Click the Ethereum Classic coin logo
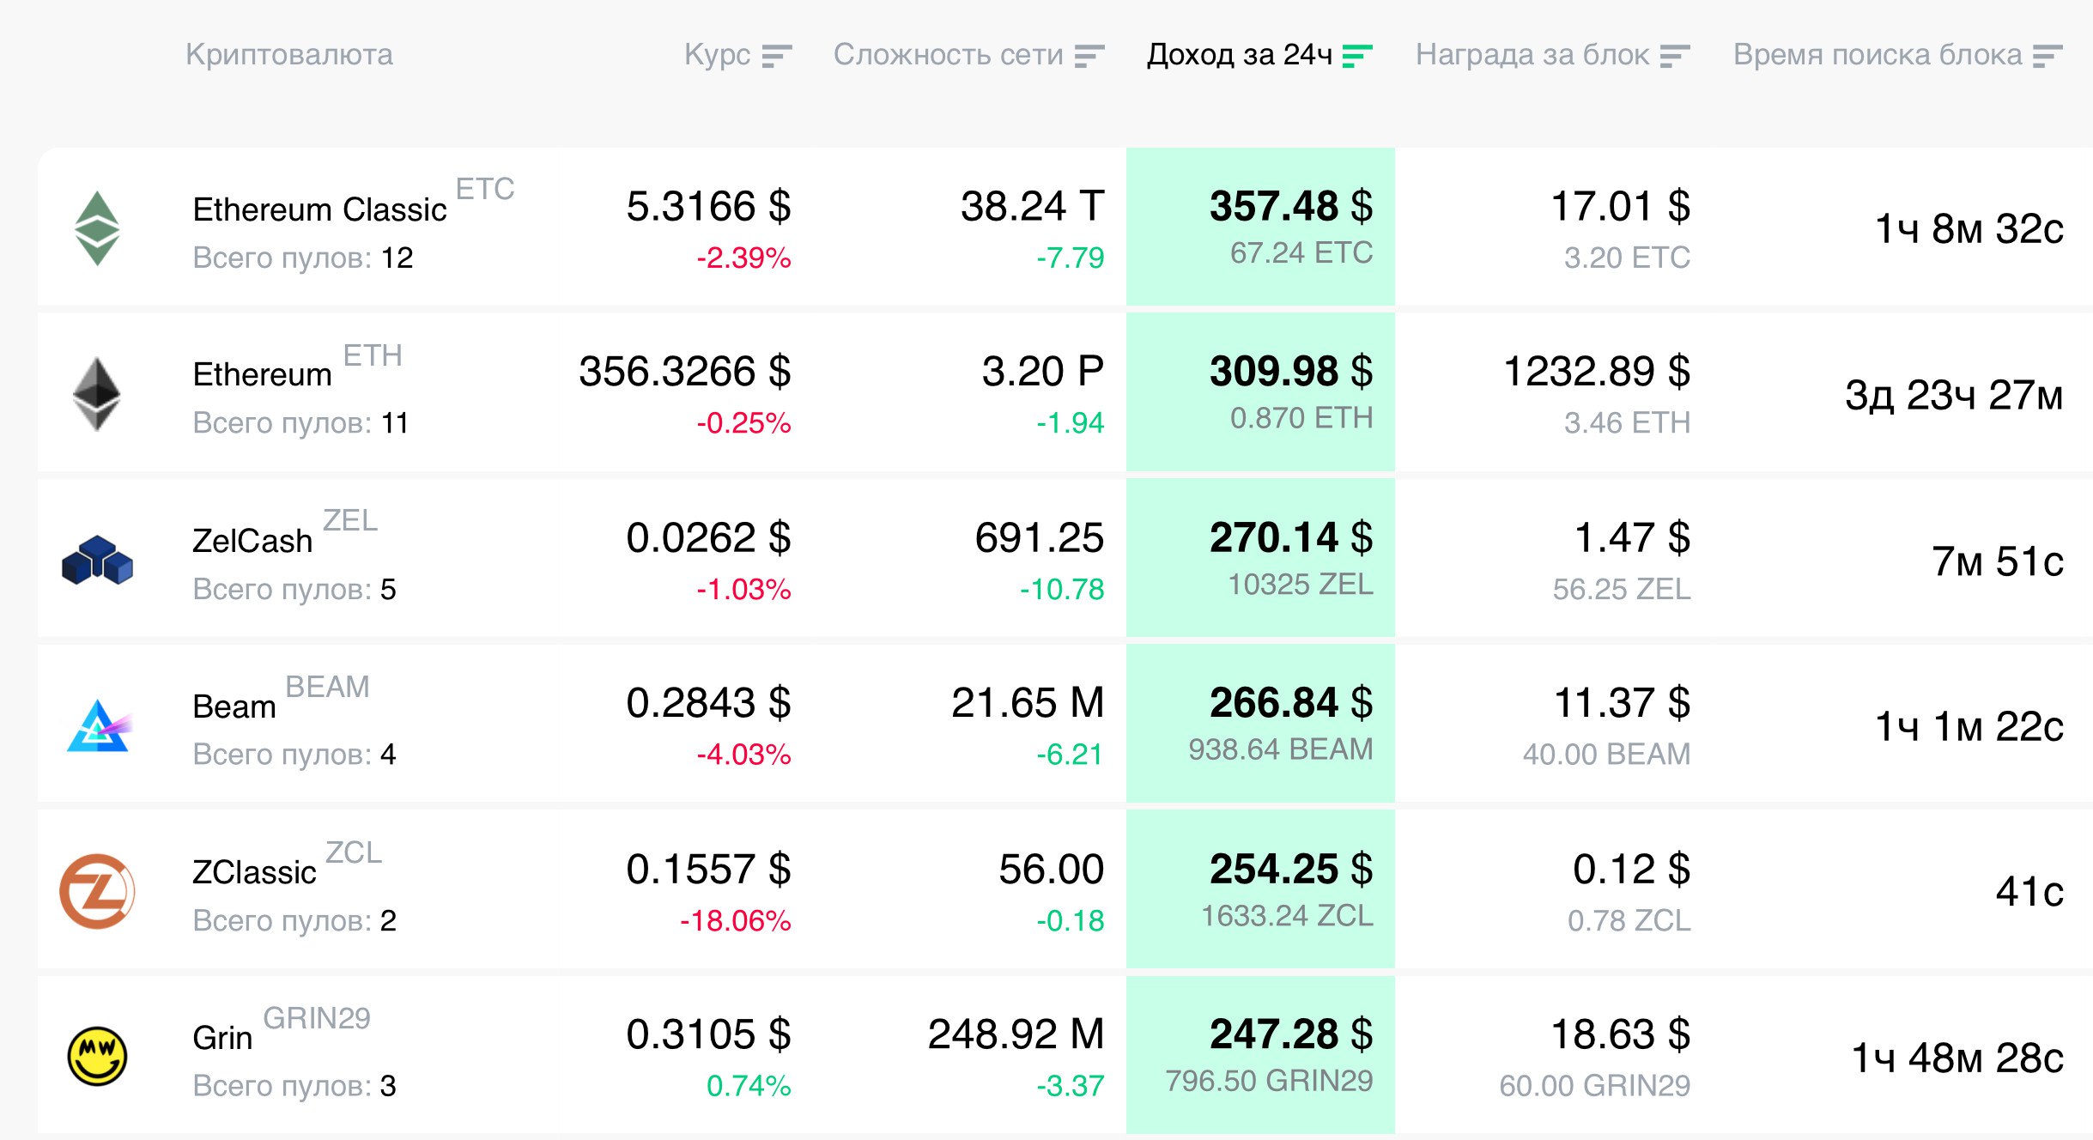This screenshot has width=2093, height=1140. coord(97,228)
